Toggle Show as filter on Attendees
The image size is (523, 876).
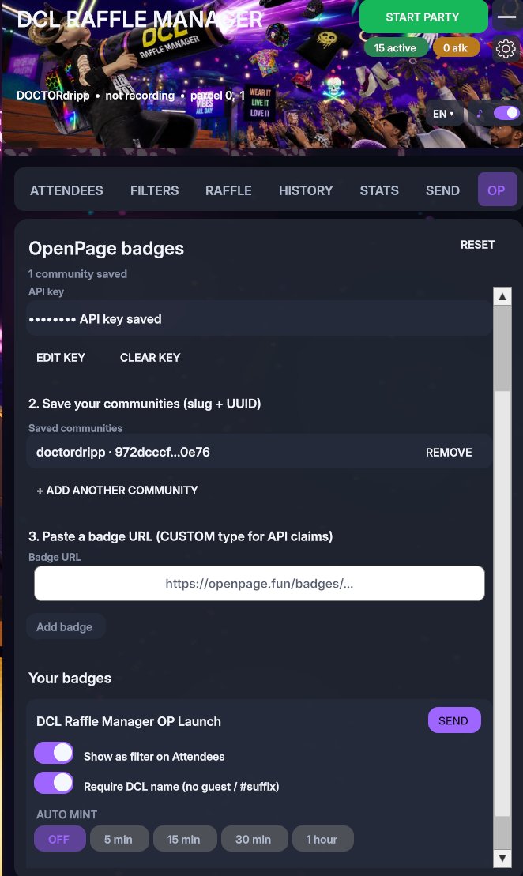(54, 753)
